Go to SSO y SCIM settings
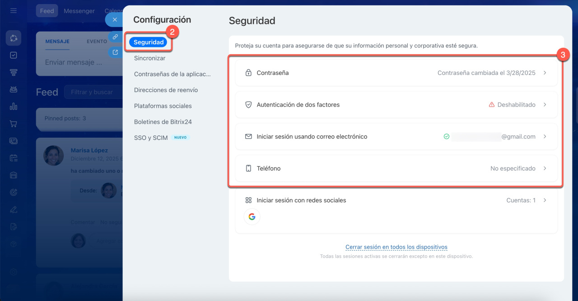The width and height of the screenshot is (578, 301). tap(151, 138)
